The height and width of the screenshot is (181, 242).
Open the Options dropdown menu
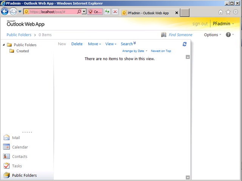(213, 35)
